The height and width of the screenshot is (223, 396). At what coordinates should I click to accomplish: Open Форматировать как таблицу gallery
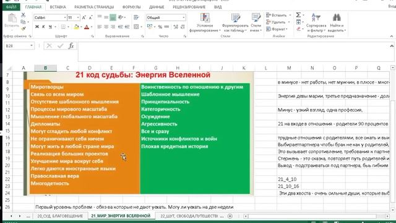point(235,23)
